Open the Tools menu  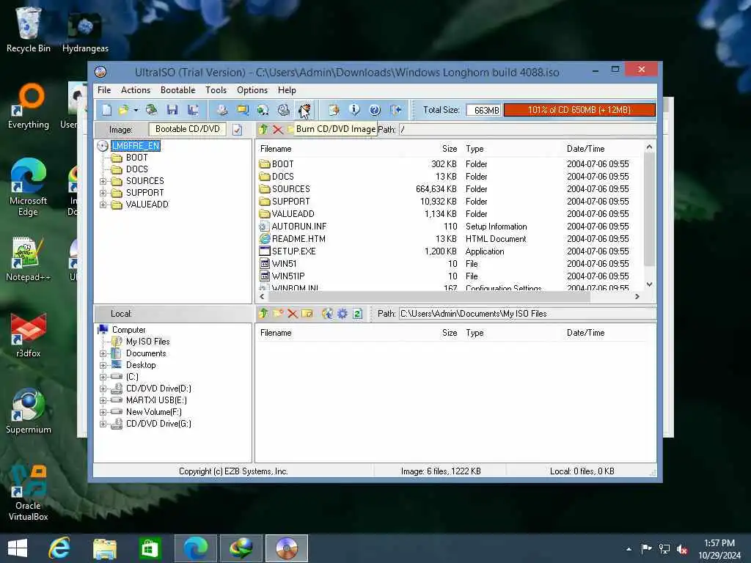click(x=216, y=90)
